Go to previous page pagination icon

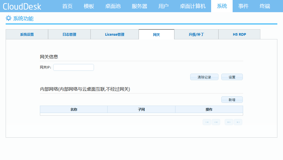216,122
